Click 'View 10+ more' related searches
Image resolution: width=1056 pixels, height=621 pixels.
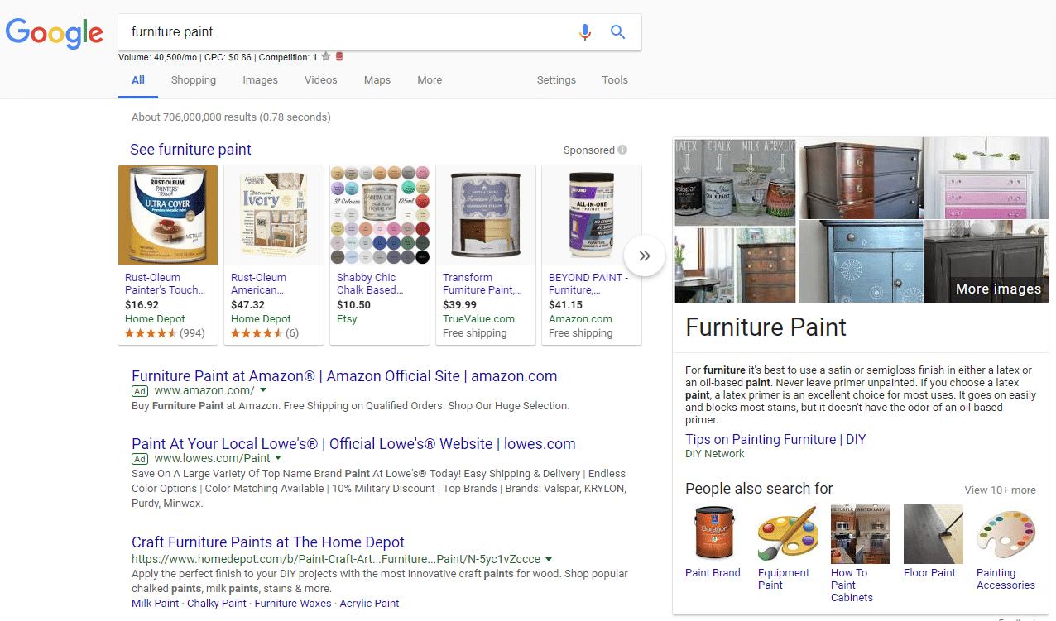[x=1000, y=490]
